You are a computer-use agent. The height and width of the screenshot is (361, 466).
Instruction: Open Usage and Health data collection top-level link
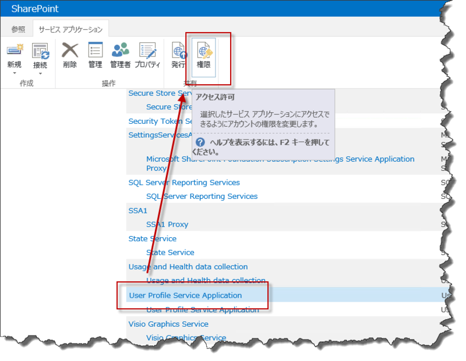tap(188, 267)
